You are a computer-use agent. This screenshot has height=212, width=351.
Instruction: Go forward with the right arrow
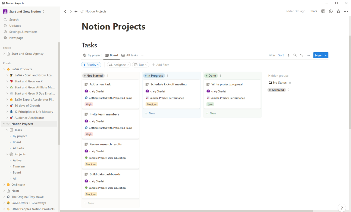71,11
